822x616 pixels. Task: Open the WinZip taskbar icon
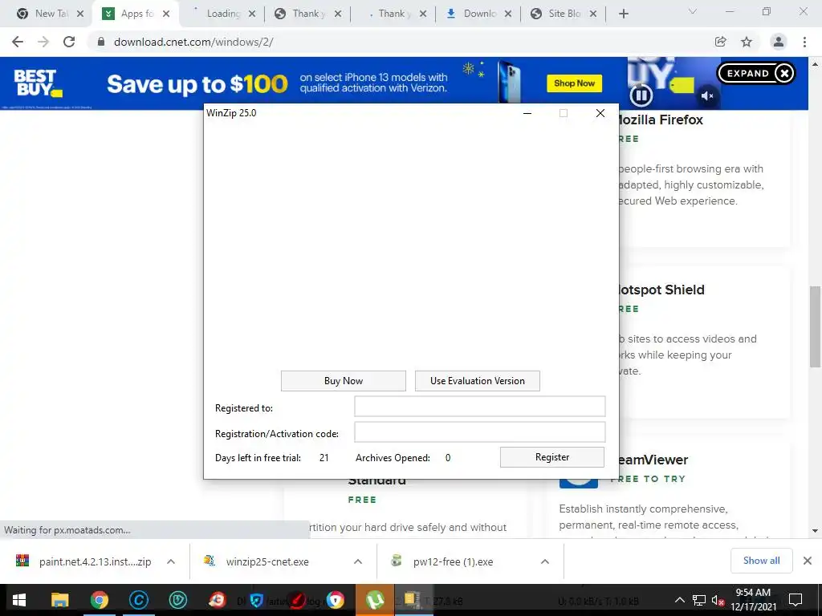pyautogui.click(x=413, y=600)
